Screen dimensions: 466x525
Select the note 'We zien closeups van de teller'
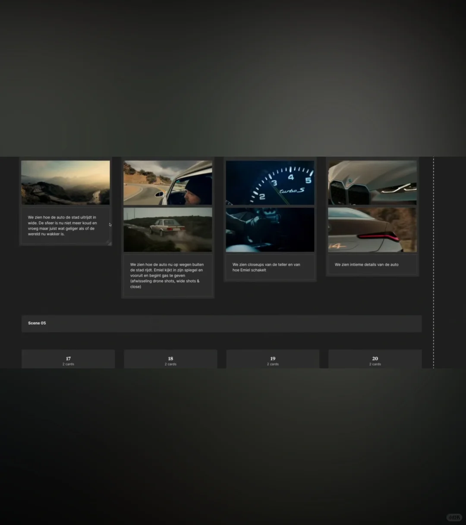270,267
